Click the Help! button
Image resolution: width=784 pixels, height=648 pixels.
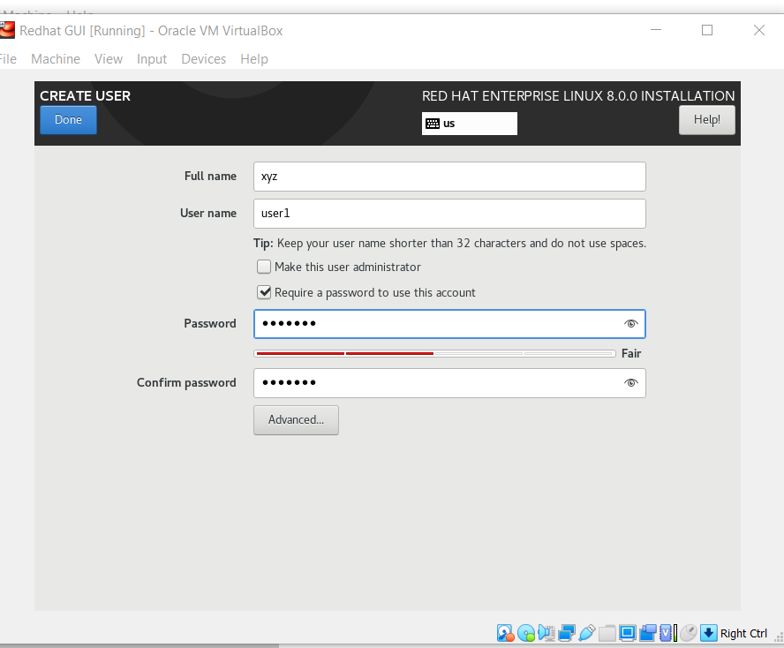click(x=707, y=120)
